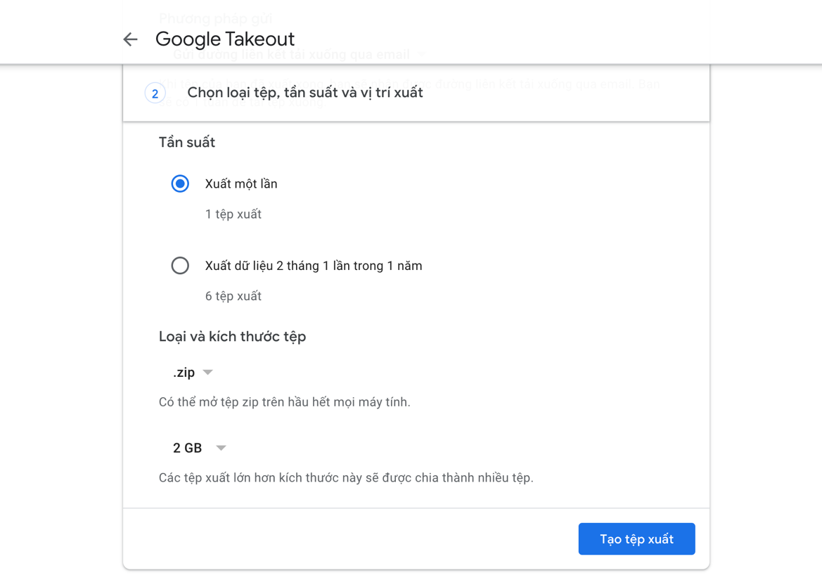Click the arrow icon next to 2 GB

221,448
